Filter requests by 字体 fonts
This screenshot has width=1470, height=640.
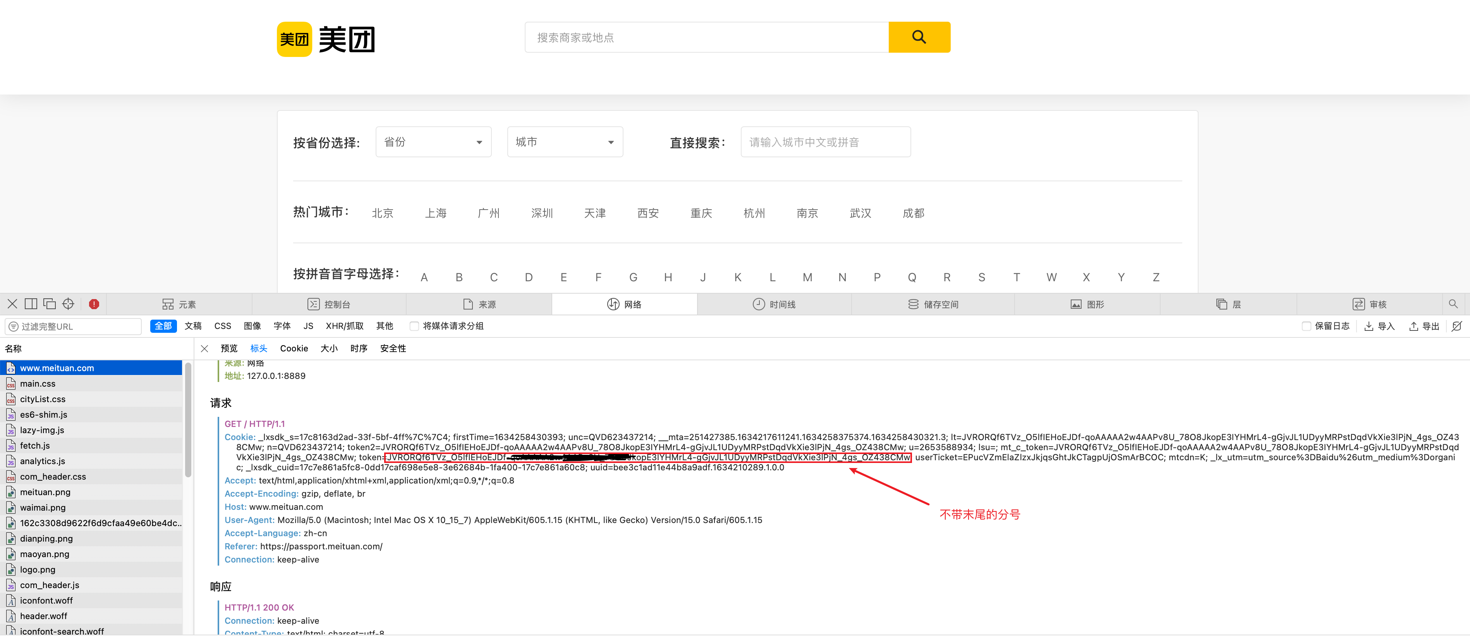[282, 326]
